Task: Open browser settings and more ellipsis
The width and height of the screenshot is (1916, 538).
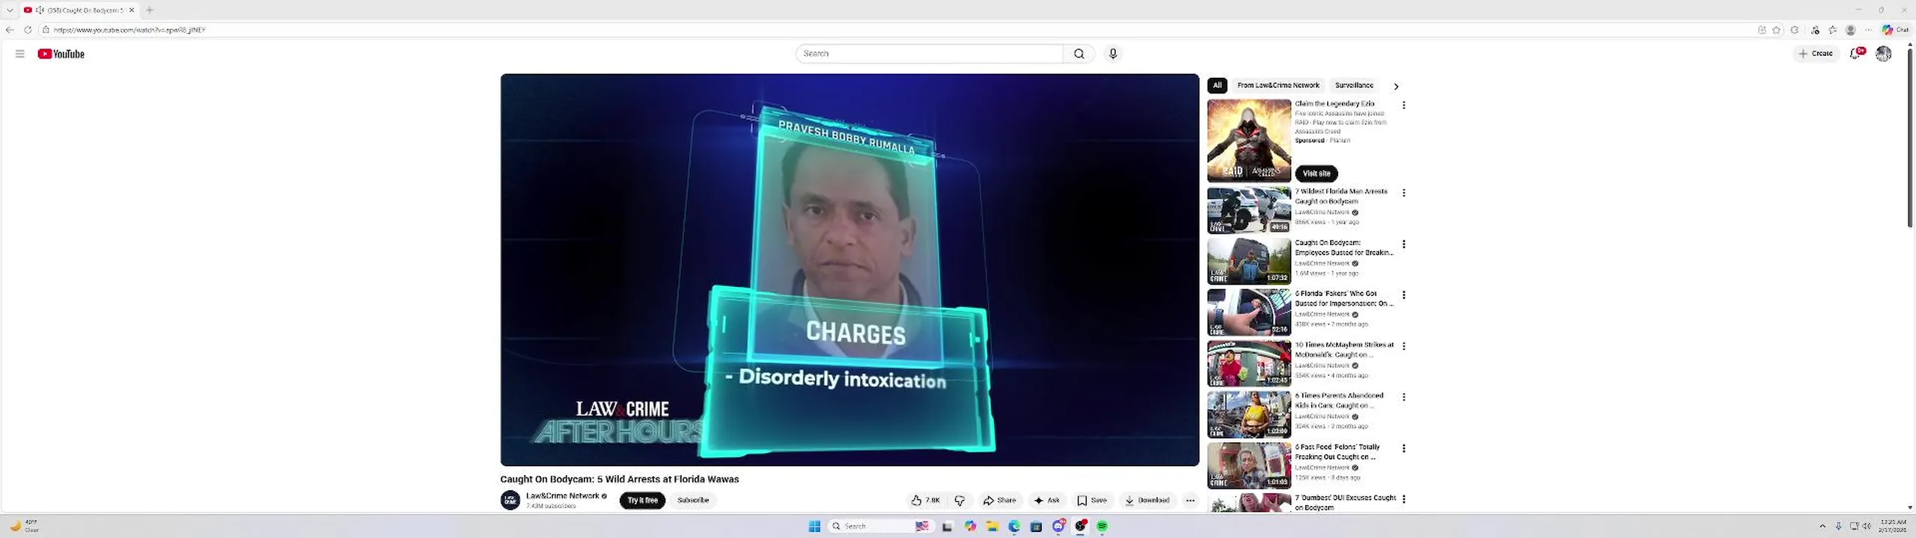Action: [x=1868, y=30]
